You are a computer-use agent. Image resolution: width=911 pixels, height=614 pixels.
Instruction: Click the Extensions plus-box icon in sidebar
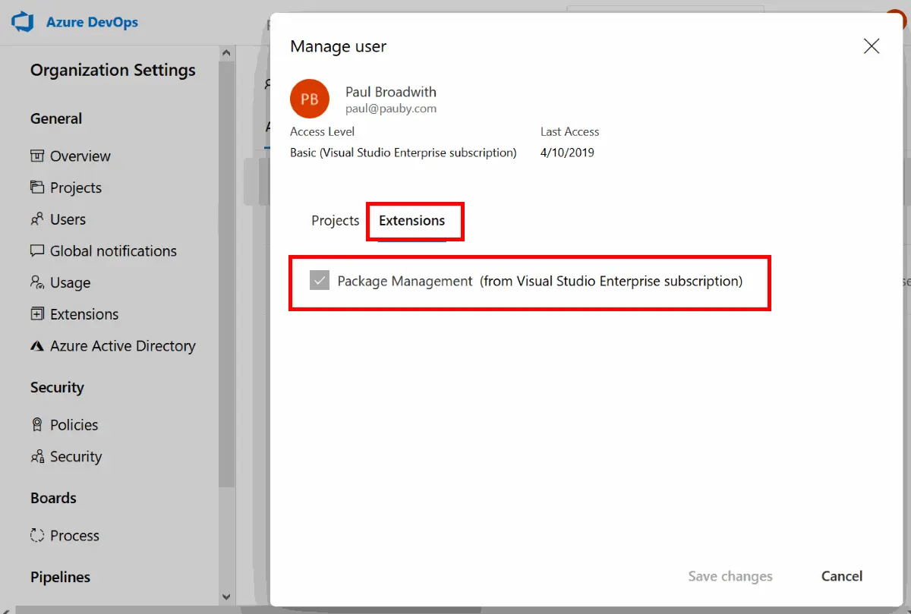coord(36,314)
